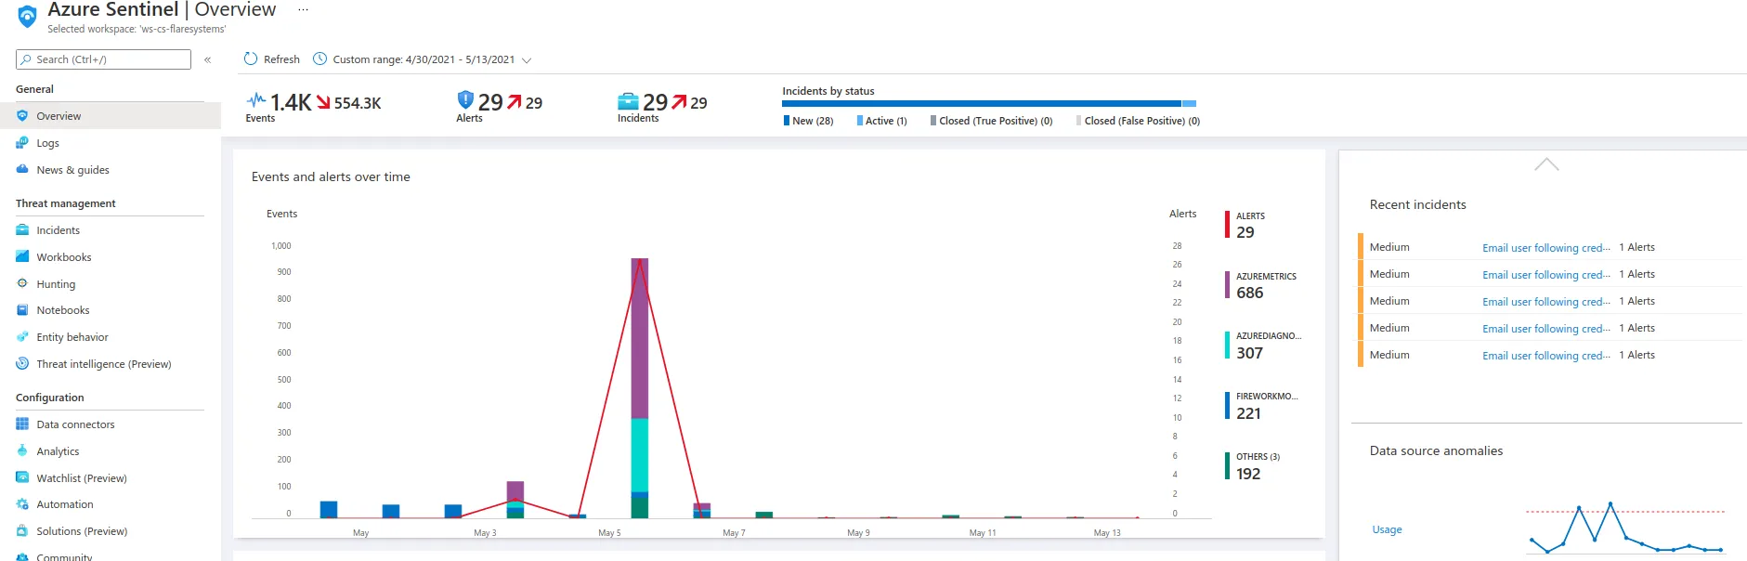The height and width of the screenshot is (561, 1747).
Task: Click the Active (1) status legend
Action: 881,121
